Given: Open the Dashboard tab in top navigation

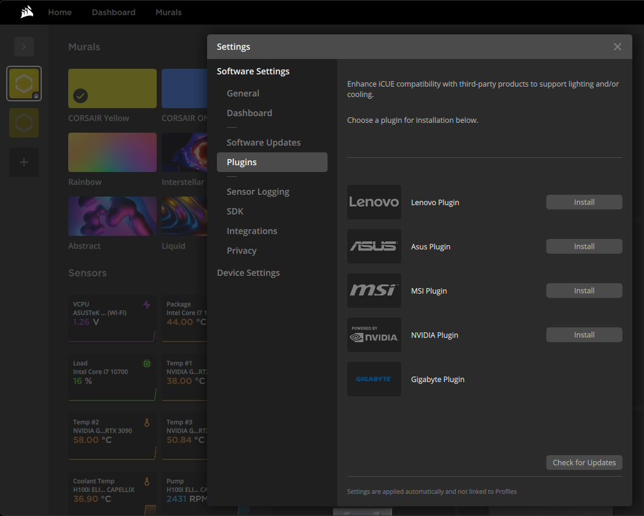Looking at the screenshot, I should 113,12.
